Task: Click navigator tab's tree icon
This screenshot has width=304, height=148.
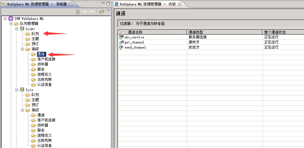Action: tap(4, 4)
